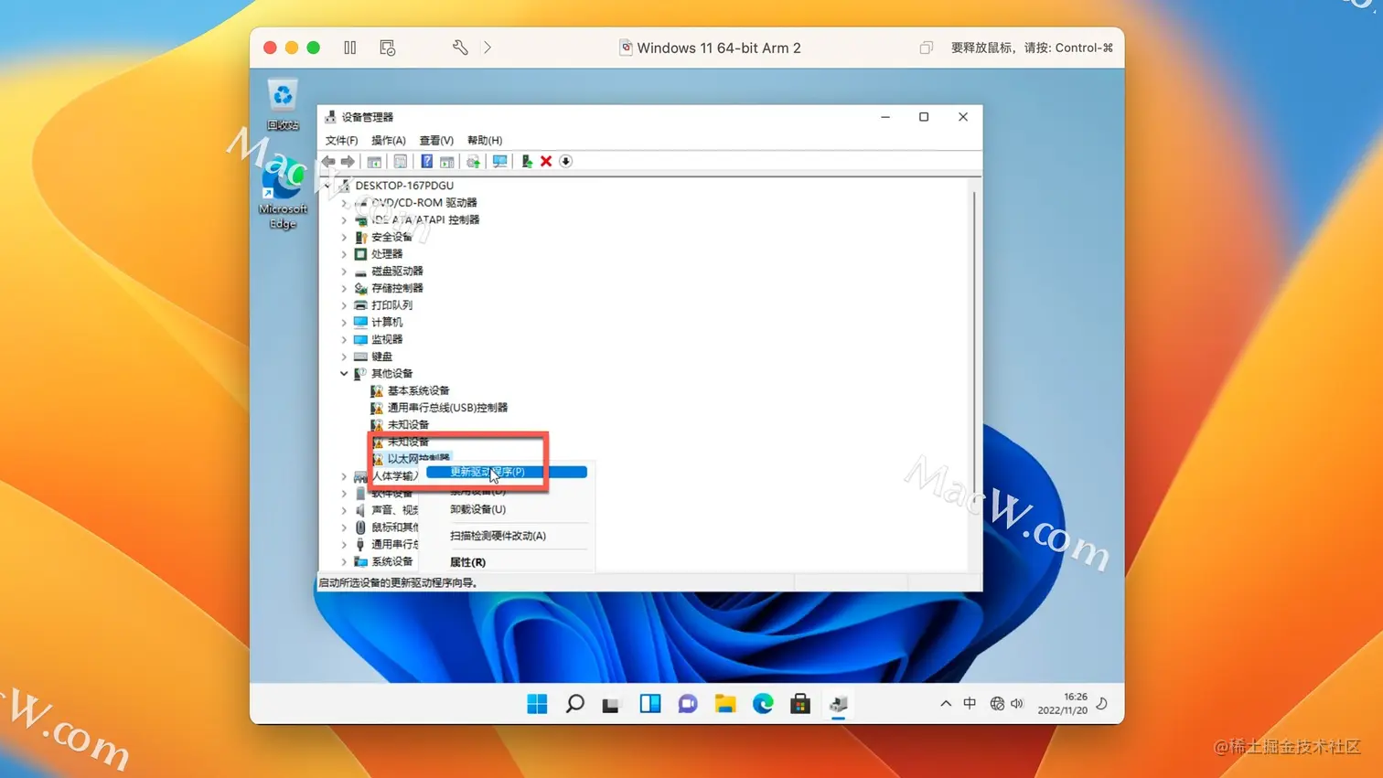Screen dimensions: 1383x778
Task: Open the 帮助(H) menu
Action: pyautogui.click(x=485, y=141)
